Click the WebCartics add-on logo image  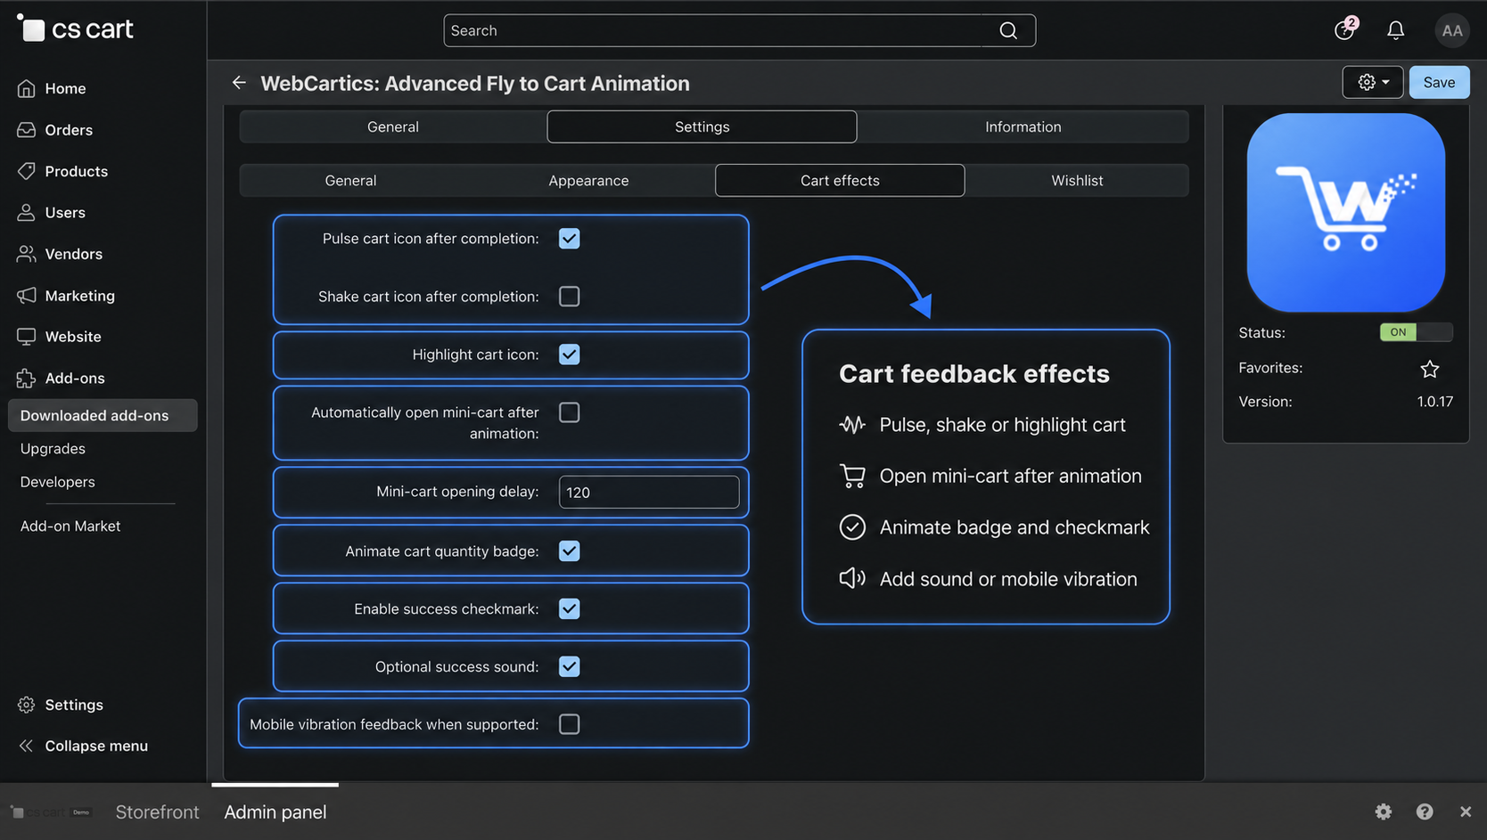[1346, 212]
